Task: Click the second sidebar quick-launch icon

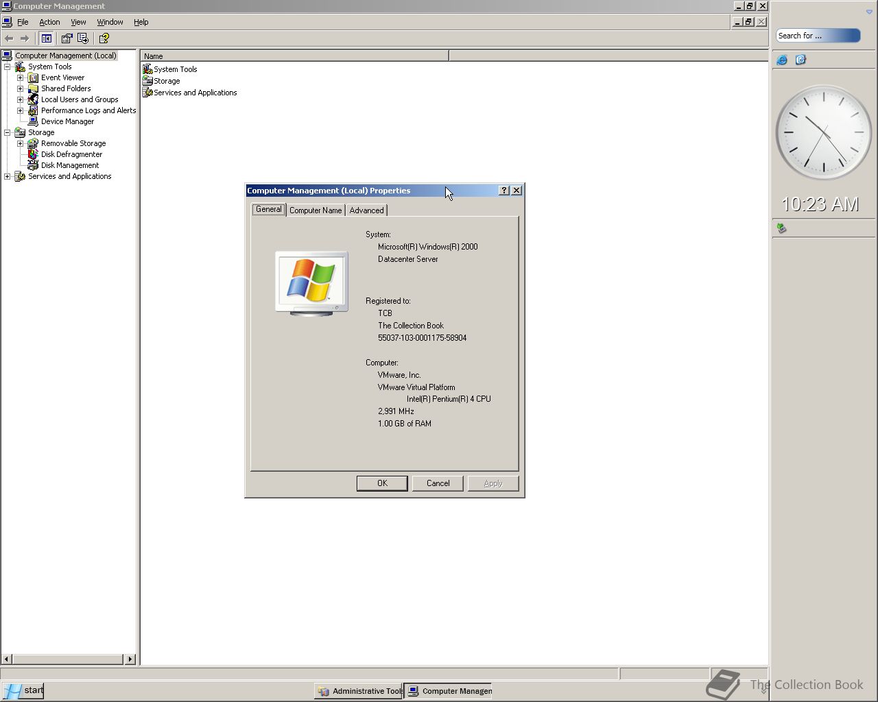Action: 800,60
